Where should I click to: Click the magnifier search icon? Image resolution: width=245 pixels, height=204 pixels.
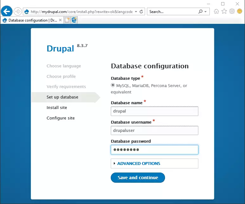tap(200, 11)
